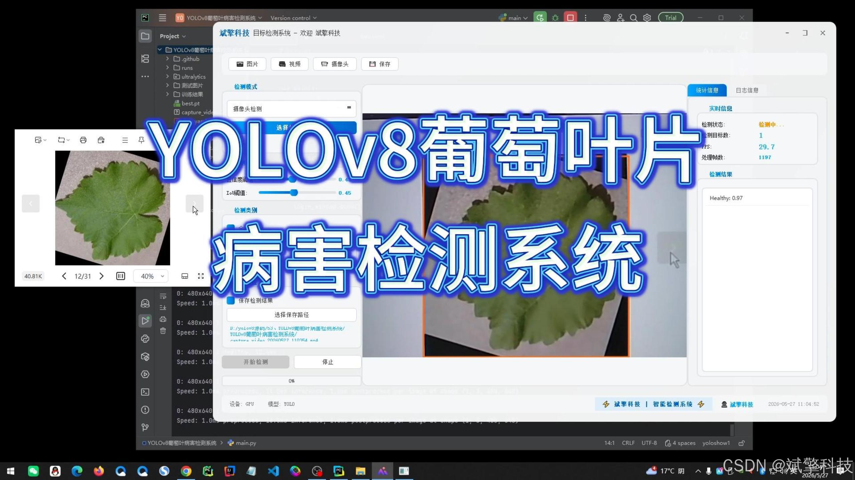Image resolution: width=855 pixels, height=480 pixels.
Task: Click the 0% detection progress bar
Action: click(291, 381)
